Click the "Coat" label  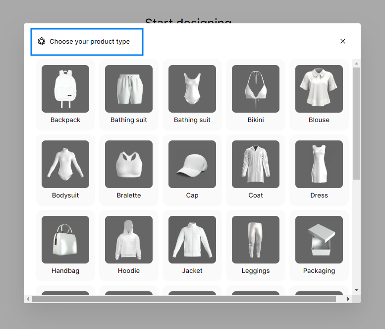pos(256,196)
